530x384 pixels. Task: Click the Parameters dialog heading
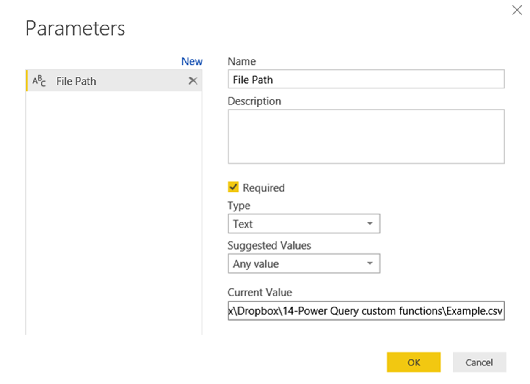tap(75, 28)
